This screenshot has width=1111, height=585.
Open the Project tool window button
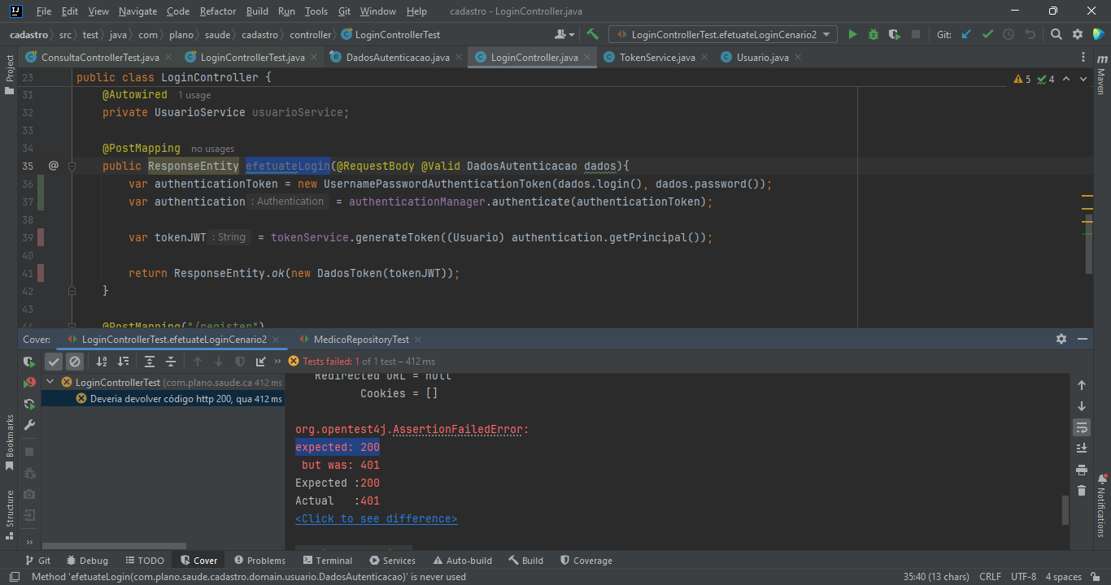[x=10, y=74]
